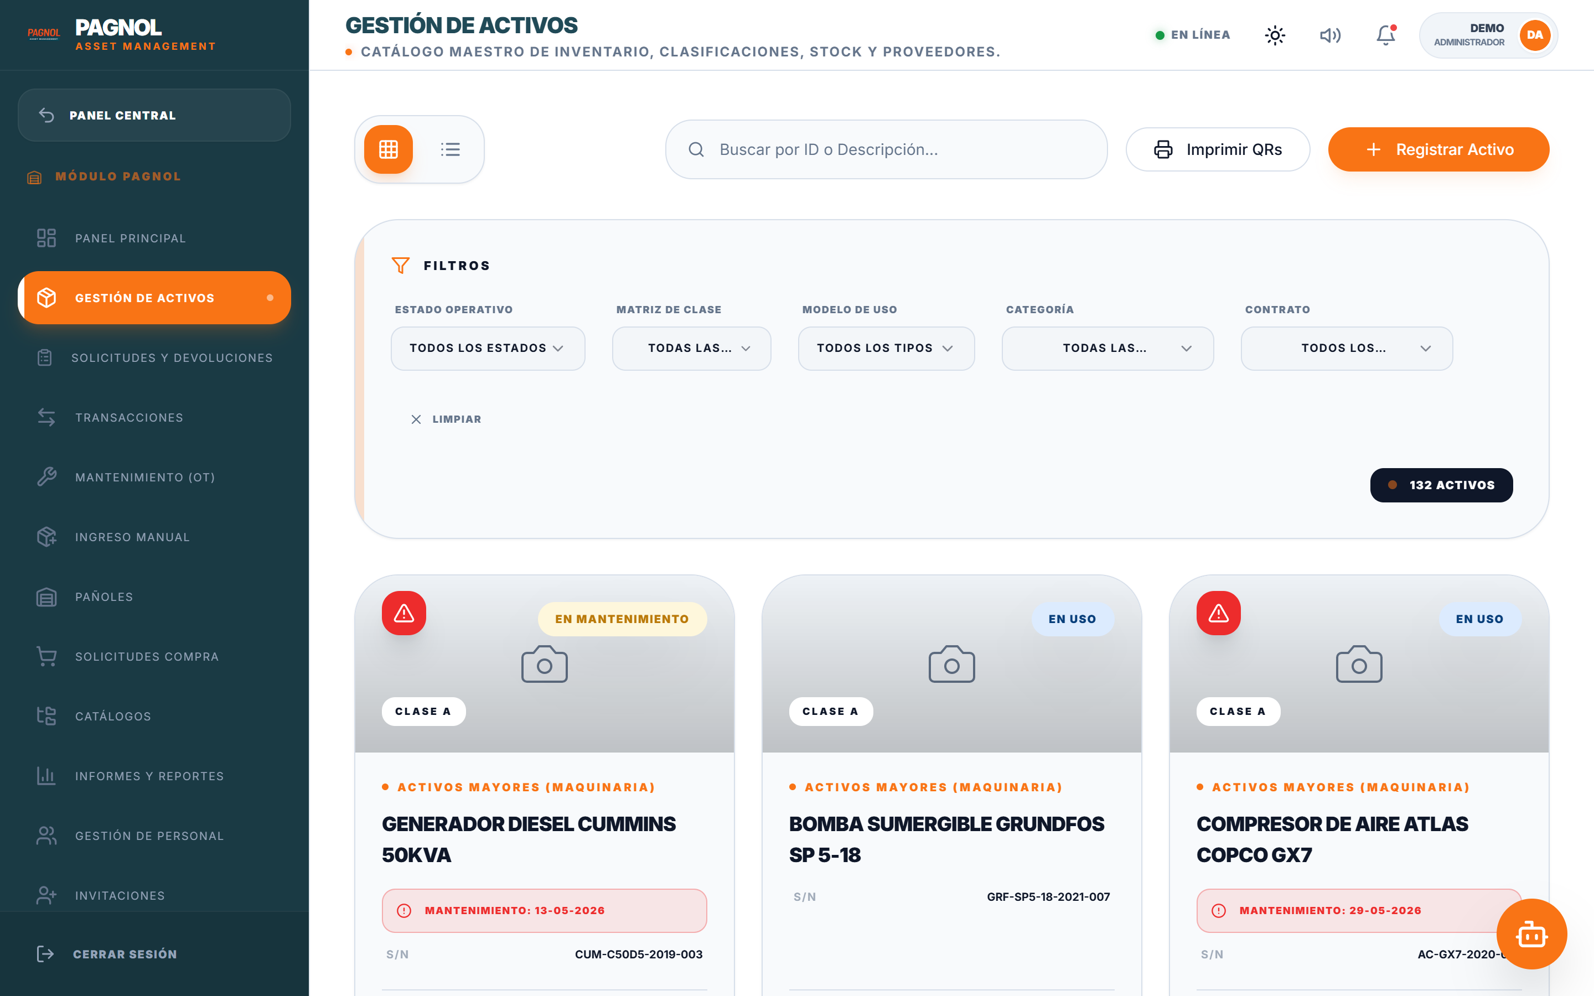Click Registrar Activo button
1594x996 pixels.
click(x=1438, y=149)
